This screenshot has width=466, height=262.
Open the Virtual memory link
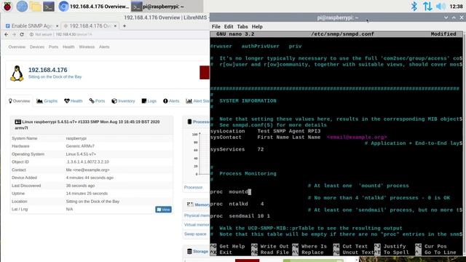pos(197,225)
